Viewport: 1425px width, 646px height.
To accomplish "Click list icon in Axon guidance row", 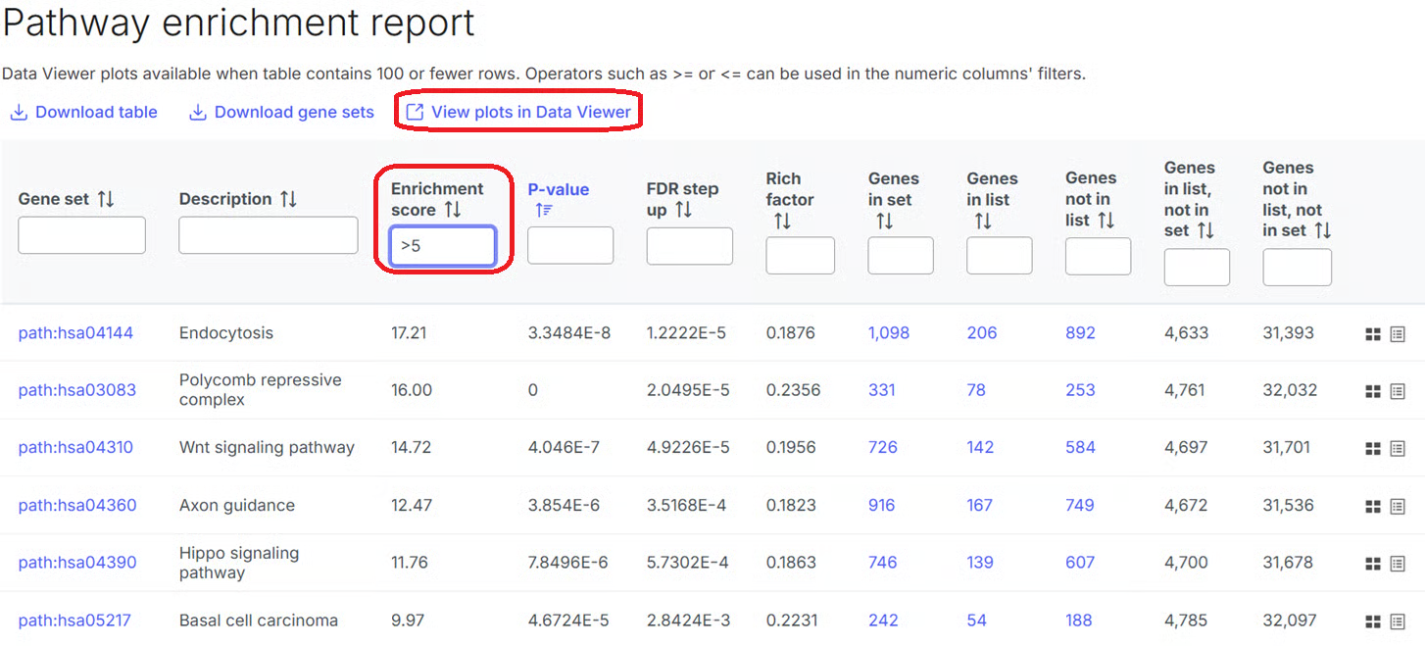I will 1398,507.
